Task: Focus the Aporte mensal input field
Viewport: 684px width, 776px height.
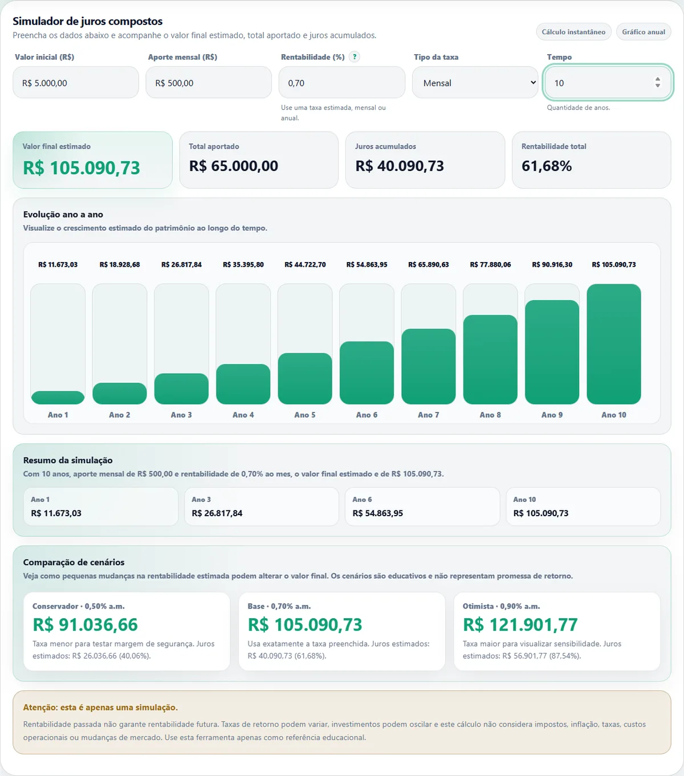Action: tap(209, 83)
